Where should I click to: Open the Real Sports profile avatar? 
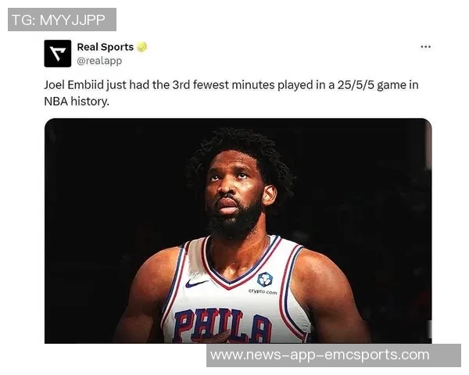[58, 54]
